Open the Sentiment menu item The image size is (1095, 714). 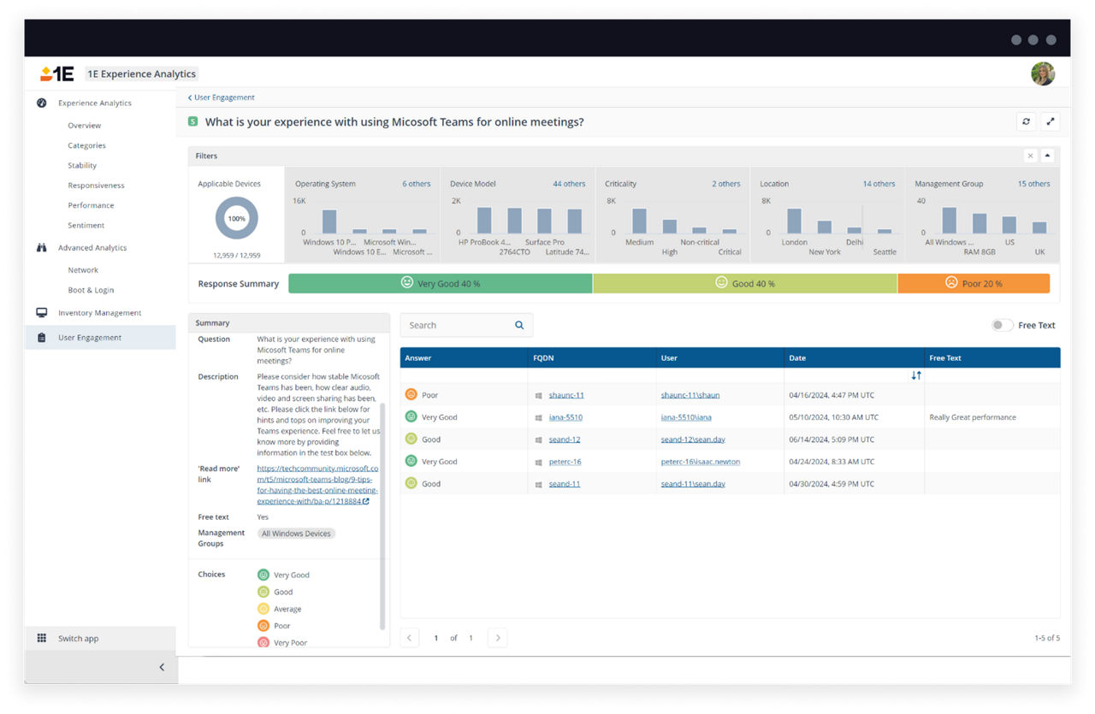86,226
